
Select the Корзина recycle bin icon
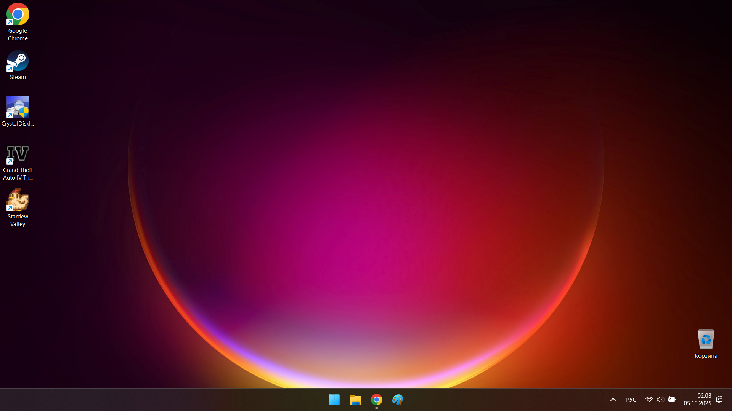tap(706, 339)
